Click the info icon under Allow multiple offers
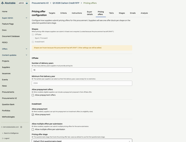The width and height of the screenshot is (186, 142). (x=32, y=126)
